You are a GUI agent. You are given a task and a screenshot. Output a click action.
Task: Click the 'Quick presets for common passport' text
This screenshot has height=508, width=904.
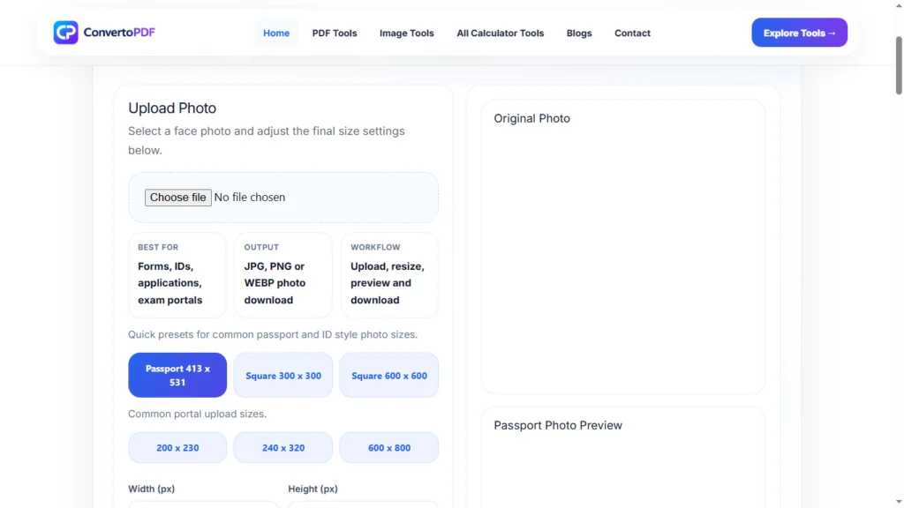coord(273,334)
